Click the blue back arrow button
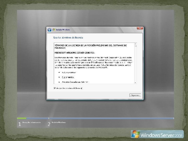 tap(49, 30)
